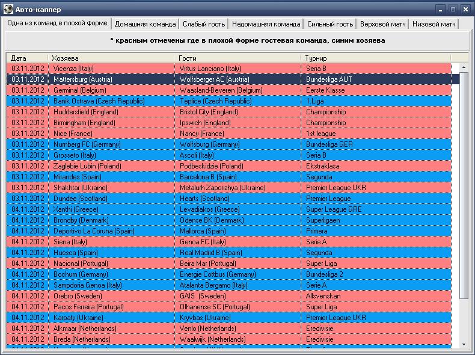Select Huesca (Spain) row
The image size is (475, 355).
coord(228,253)
